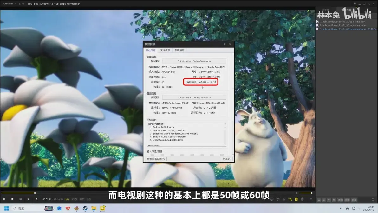This screenshot has width=378, height=213.
Task: Open the playlist search icon in control bar
Action: pyautogui.click(x=290, y=199)
